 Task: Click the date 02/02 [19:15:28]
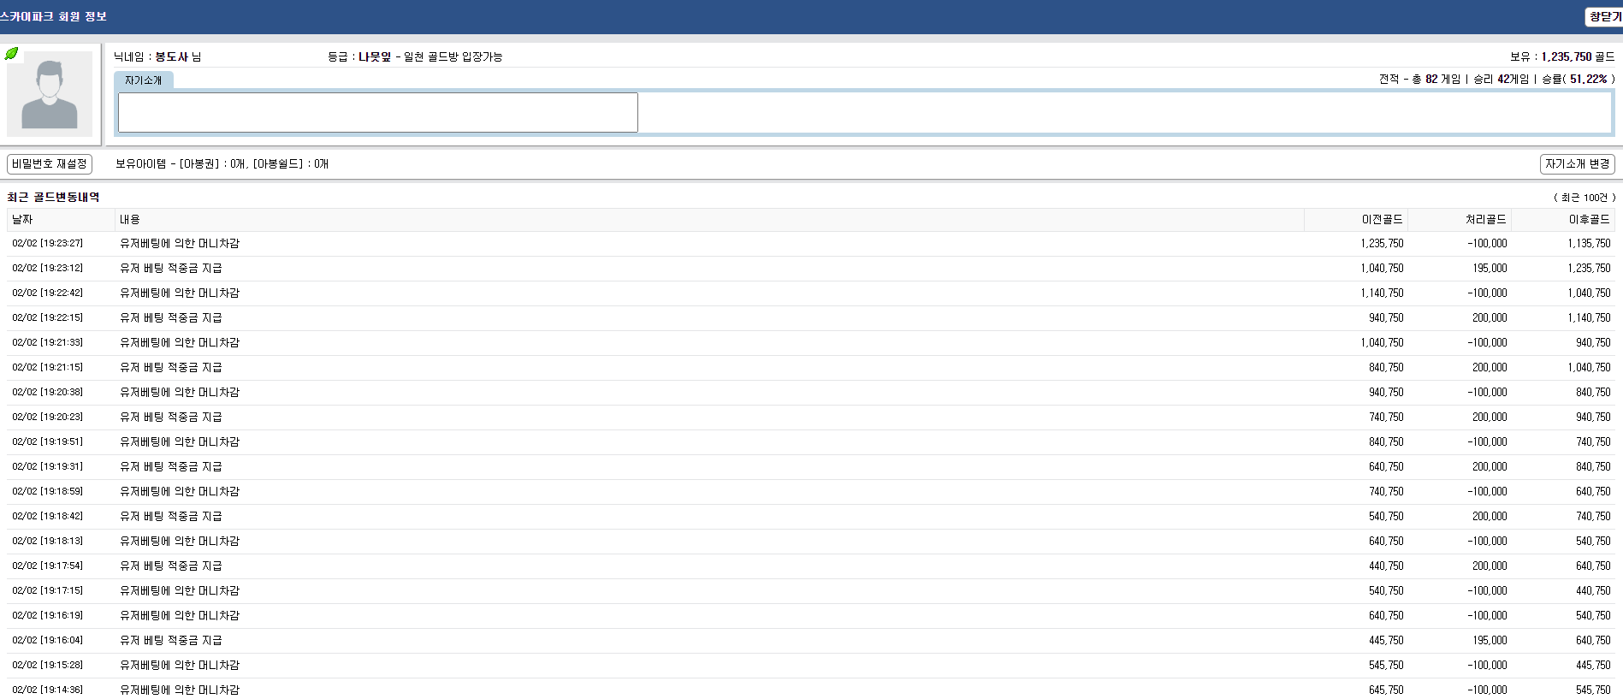coord(47,665)
